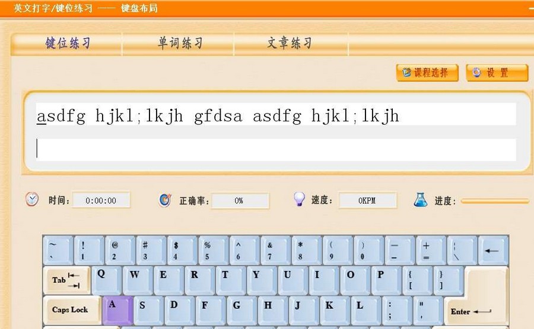The height and width of the screenshot is (329, 534).
Task: Click the 6 caret key
Action: 244,250
